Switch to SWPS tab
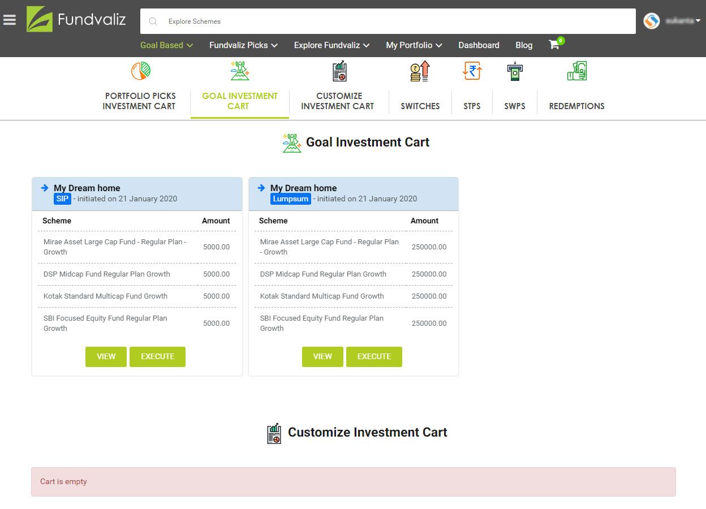The image size is (706, 509). (x=515, y=106)
